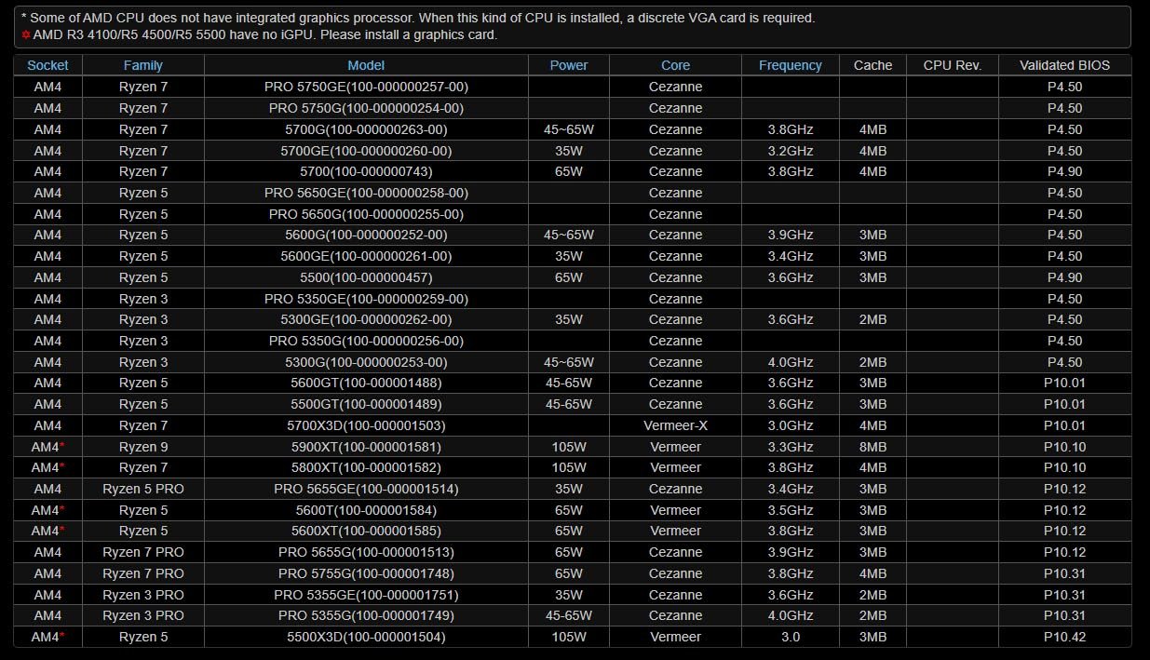The width and height of the screenshot is (1150, 660).
Task: Click the Validated BIOS column header
Action: point(1064,65)
